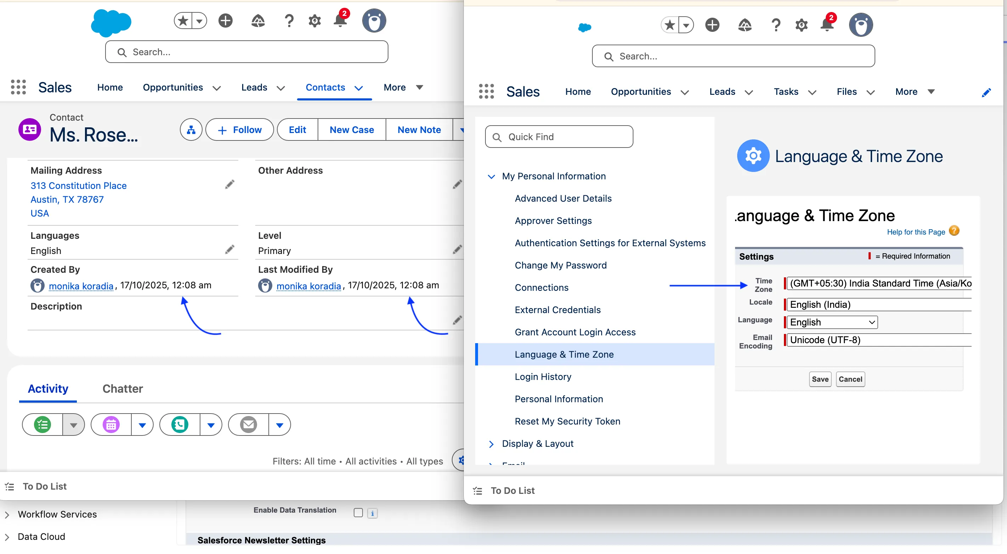Switch to the Chatter tab
Image resolution: width=1007 pixels, height=554 pixels.
[123, 389]
